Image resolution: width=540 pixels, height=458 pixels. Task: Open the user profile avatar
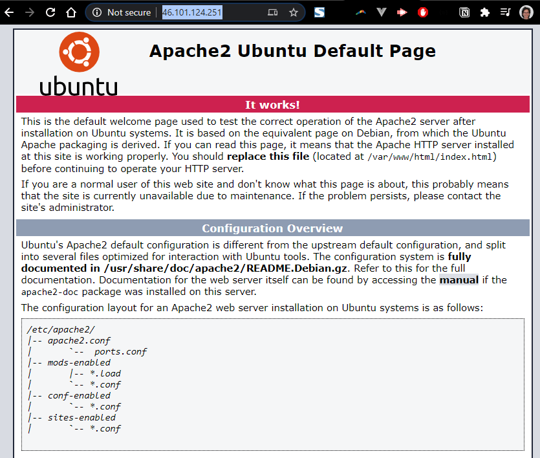(x=526, y=13)
